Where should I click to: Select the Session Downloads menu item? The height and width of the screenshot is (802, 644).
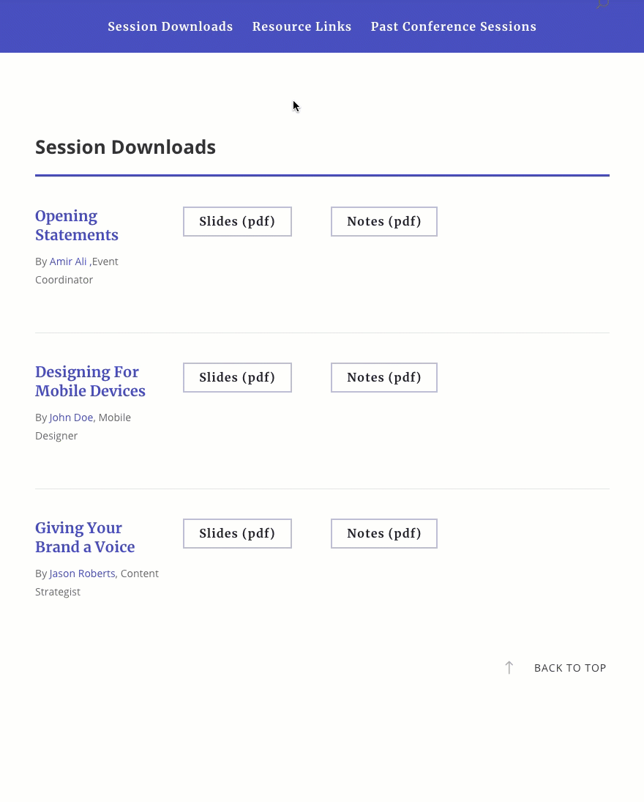(171, 26)
